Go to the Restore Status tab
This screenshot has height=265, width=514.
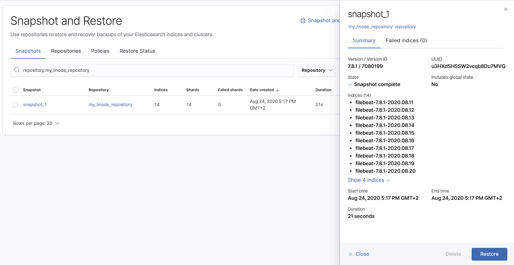tap(137, 51)
